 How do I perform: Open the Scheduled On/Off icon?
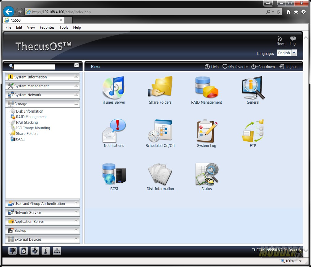click(x=160, y=131)
